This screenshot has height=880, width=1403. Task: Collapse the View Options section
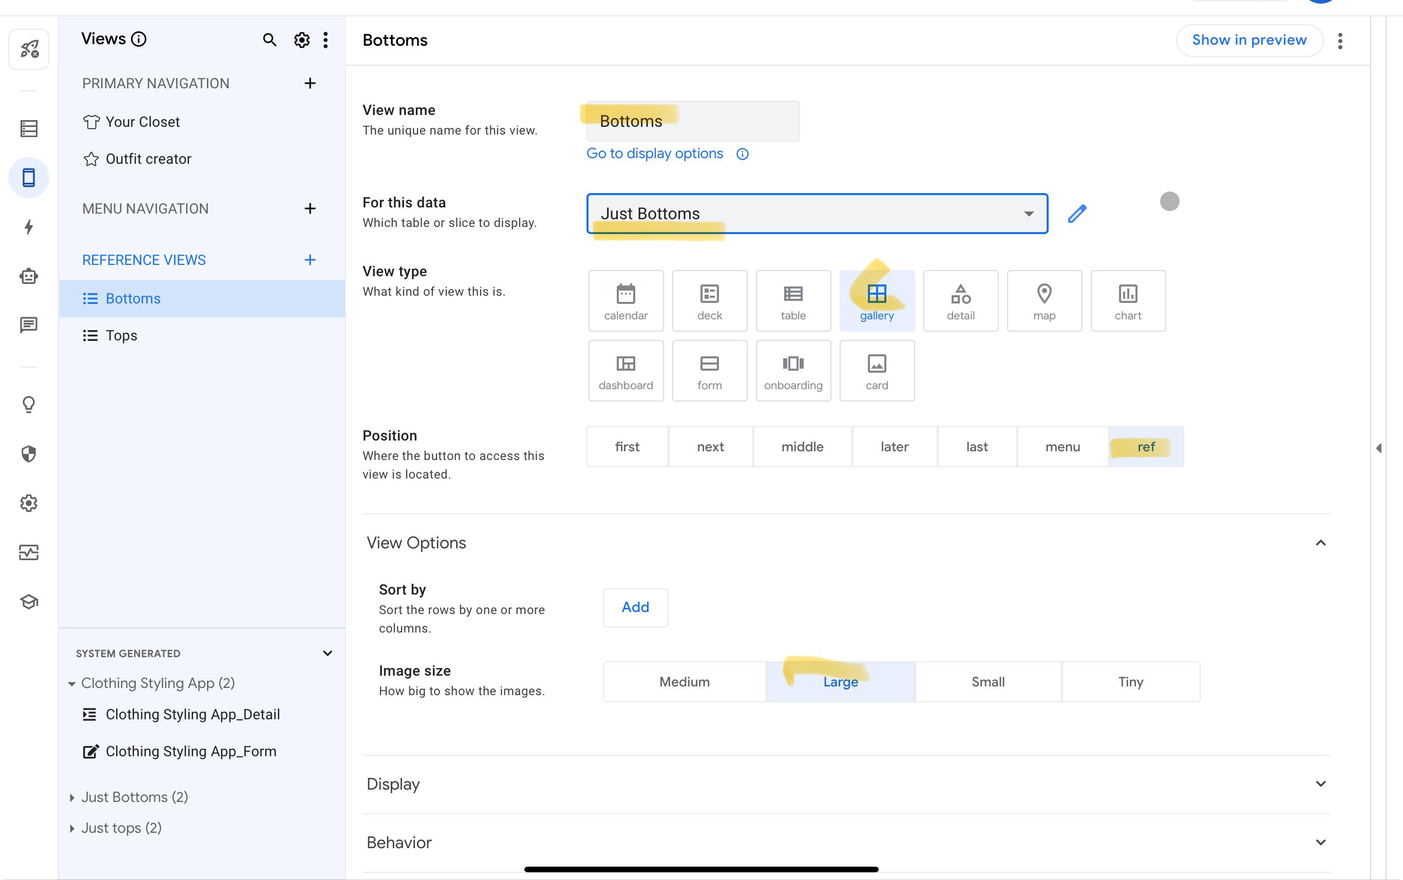1320,543
